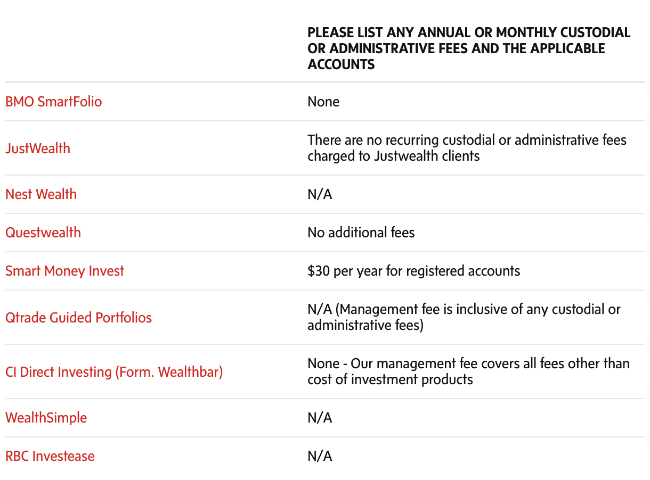This screenshot has width=650, height=480.
Task: Open the Smart Money Invest link
Action: [x=64, y=271]
